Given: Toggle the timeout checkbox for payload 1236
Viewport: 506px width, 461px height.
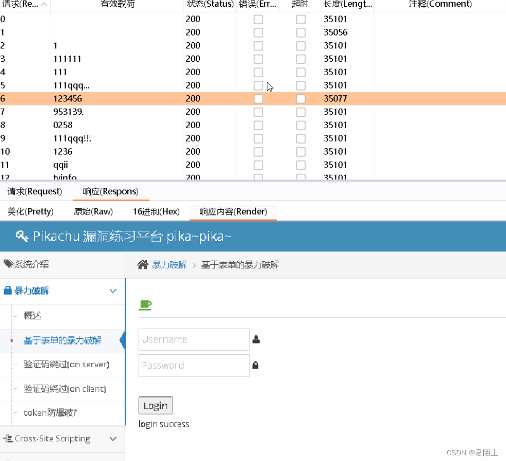Looking at the screenshot, I should coord(301,151).
